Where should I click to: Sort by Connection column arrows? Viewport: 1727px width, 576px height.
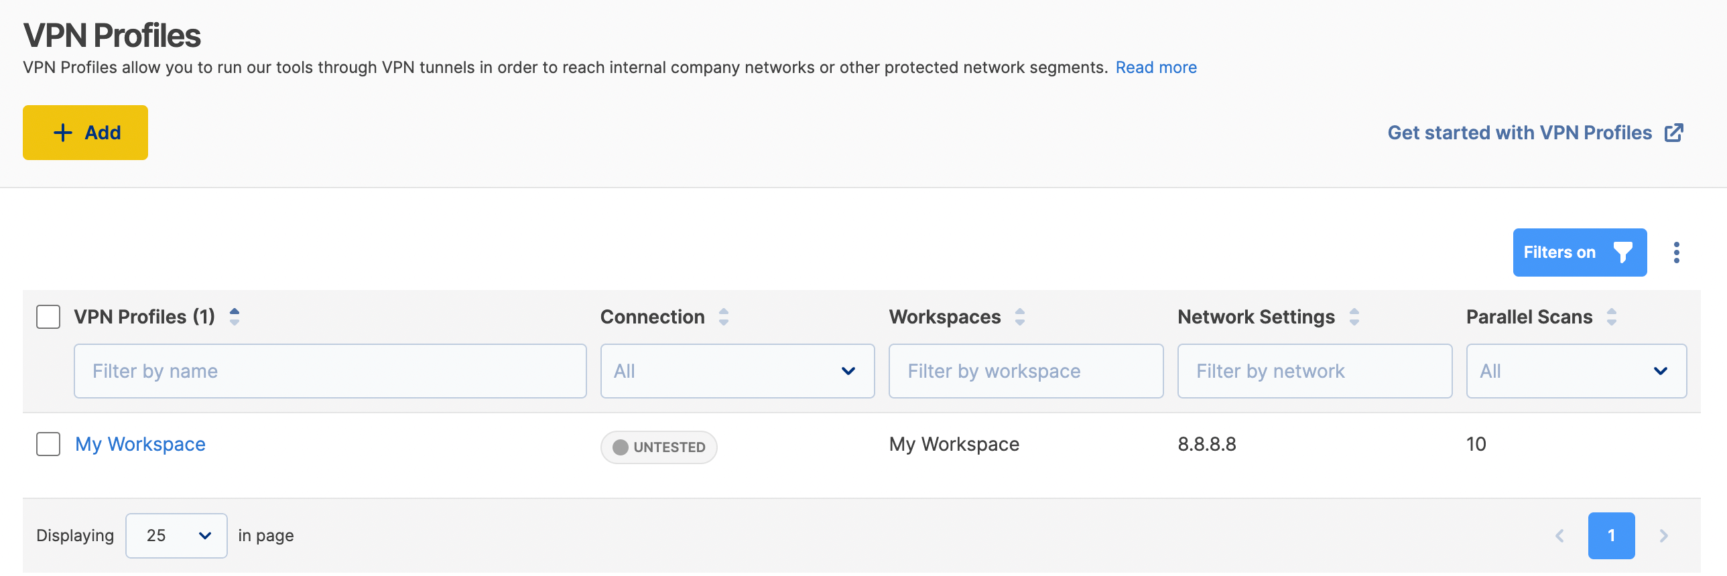point(723,317)
